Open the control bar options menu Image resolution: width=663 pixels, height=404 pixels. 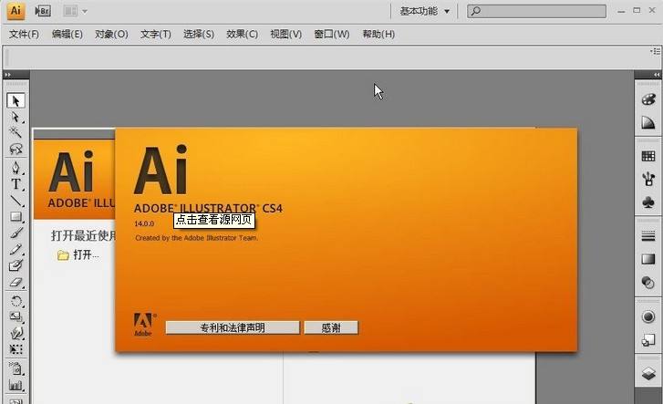(x=656, y=51)
